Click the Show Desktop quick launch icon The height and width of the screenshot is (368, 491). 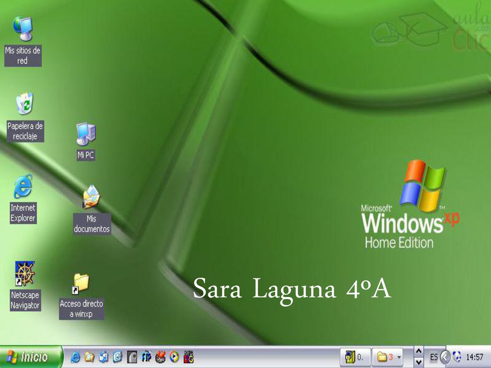click(104, 357)
